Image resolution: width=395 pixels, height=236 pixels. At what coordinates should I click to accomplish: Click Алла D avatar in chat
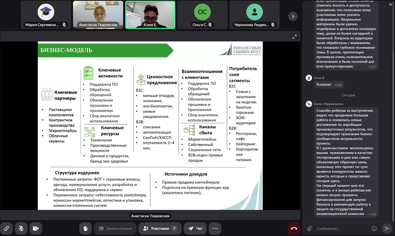point(309,78)
